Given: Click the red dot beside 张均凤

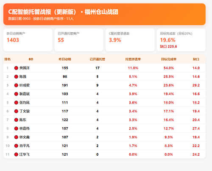Looking at the screenshot, I should [16, 103].
